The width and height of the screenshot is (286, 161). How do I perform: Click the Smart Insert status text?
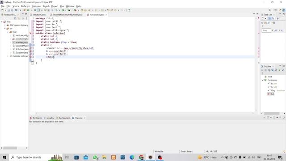point(186,151)
